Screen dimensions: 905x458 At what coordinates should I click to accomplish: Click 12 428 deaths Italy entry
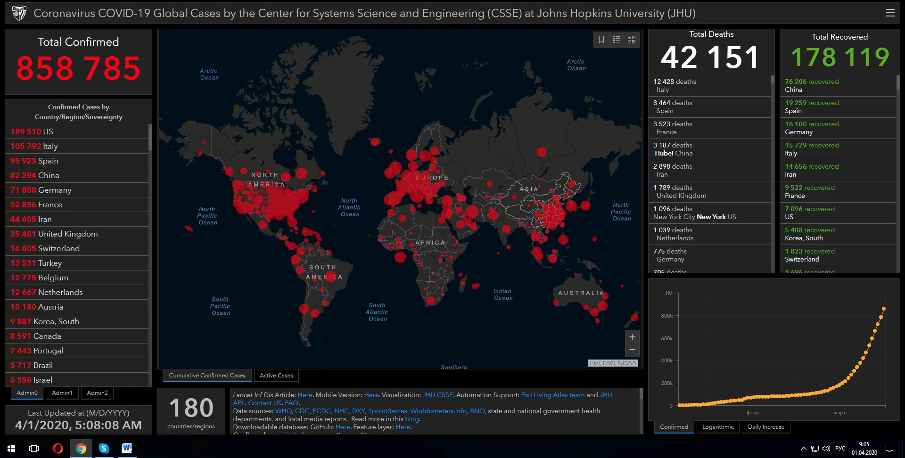coord(709,85)
